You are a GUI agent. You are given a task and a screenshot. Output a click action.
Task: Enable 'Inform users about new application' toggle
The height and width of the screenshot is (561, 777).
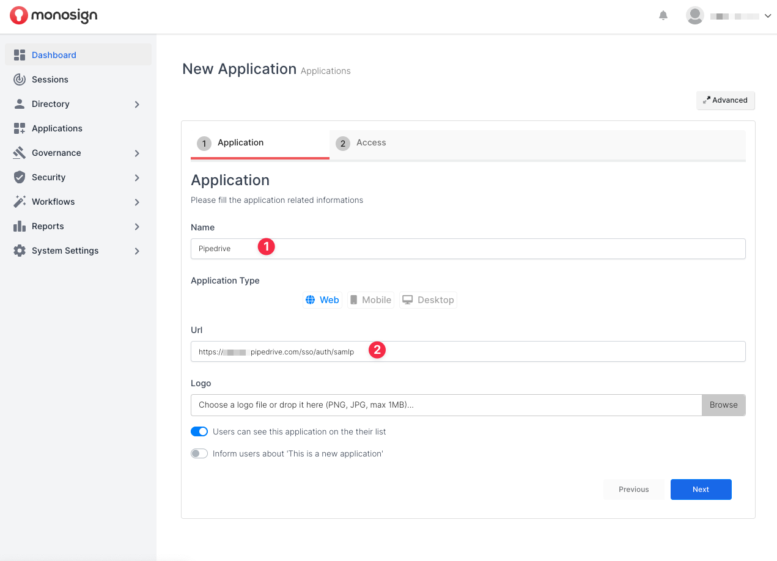point(199,453)
